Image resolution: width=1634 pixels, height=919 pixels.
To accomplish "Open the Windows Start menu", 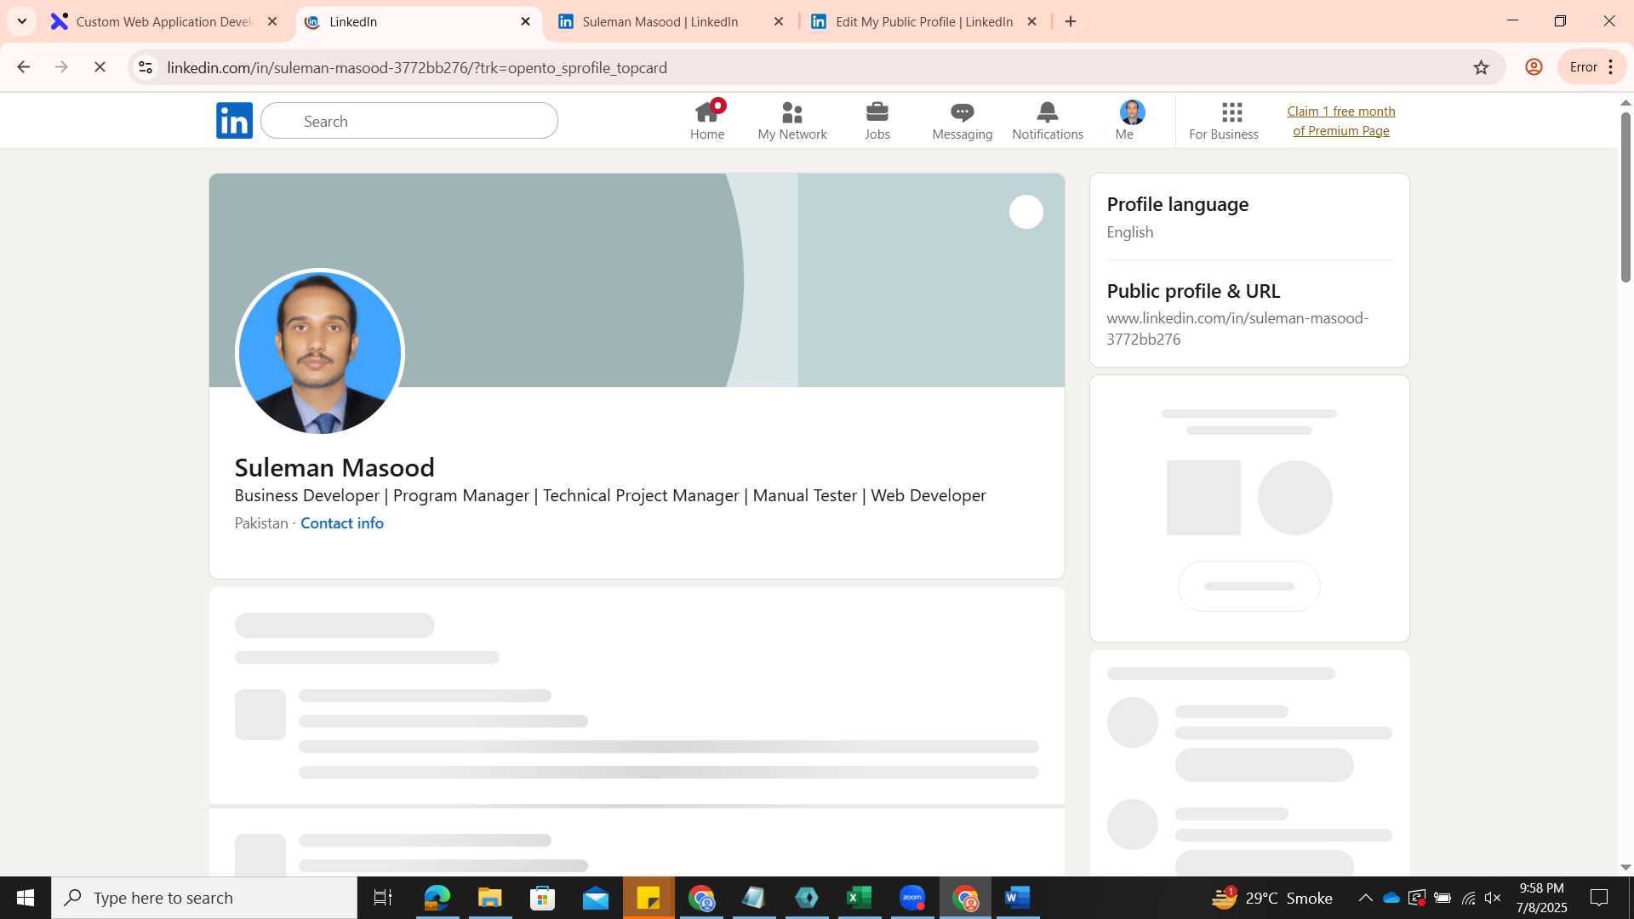I will [x=26, y=898].
